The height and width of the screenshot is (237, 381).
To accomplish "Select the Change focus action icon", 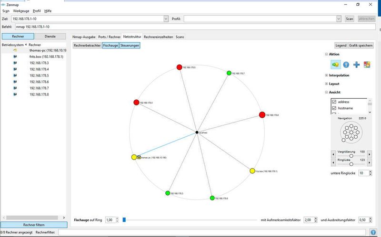I will coord(336,65).
